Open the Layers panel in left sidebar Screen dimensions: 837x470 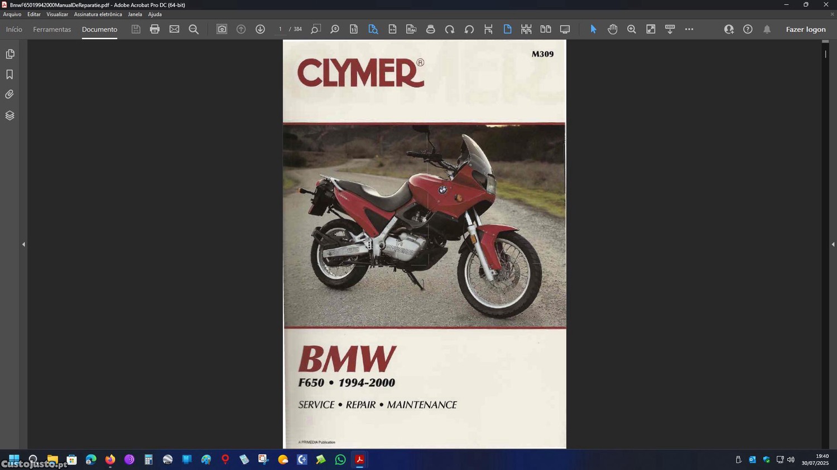[x=9, y=115]
